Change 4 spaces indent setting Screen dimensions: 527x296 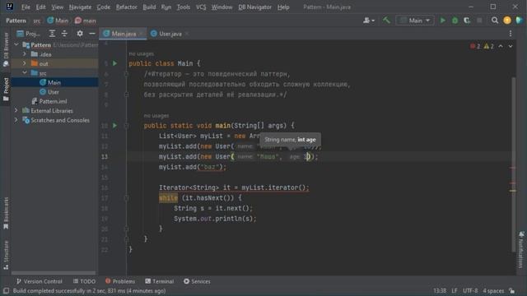click(x=493, y=290)
